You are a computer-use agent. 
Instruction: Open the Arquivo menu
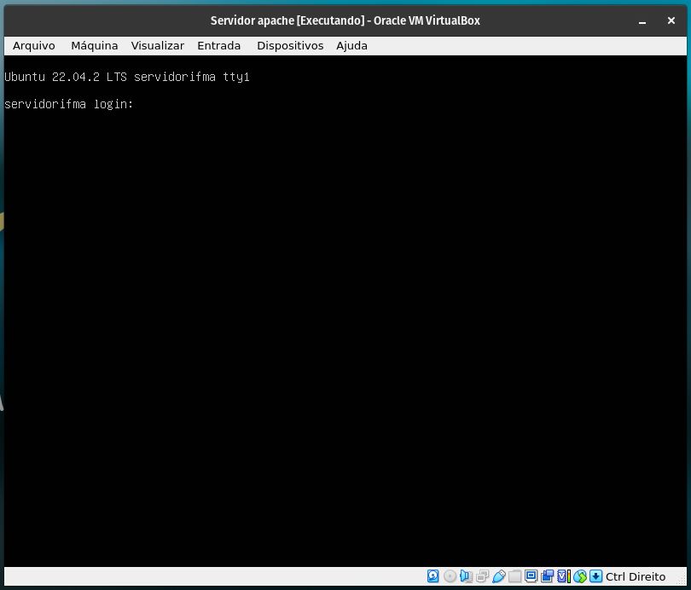coord(33,45)
